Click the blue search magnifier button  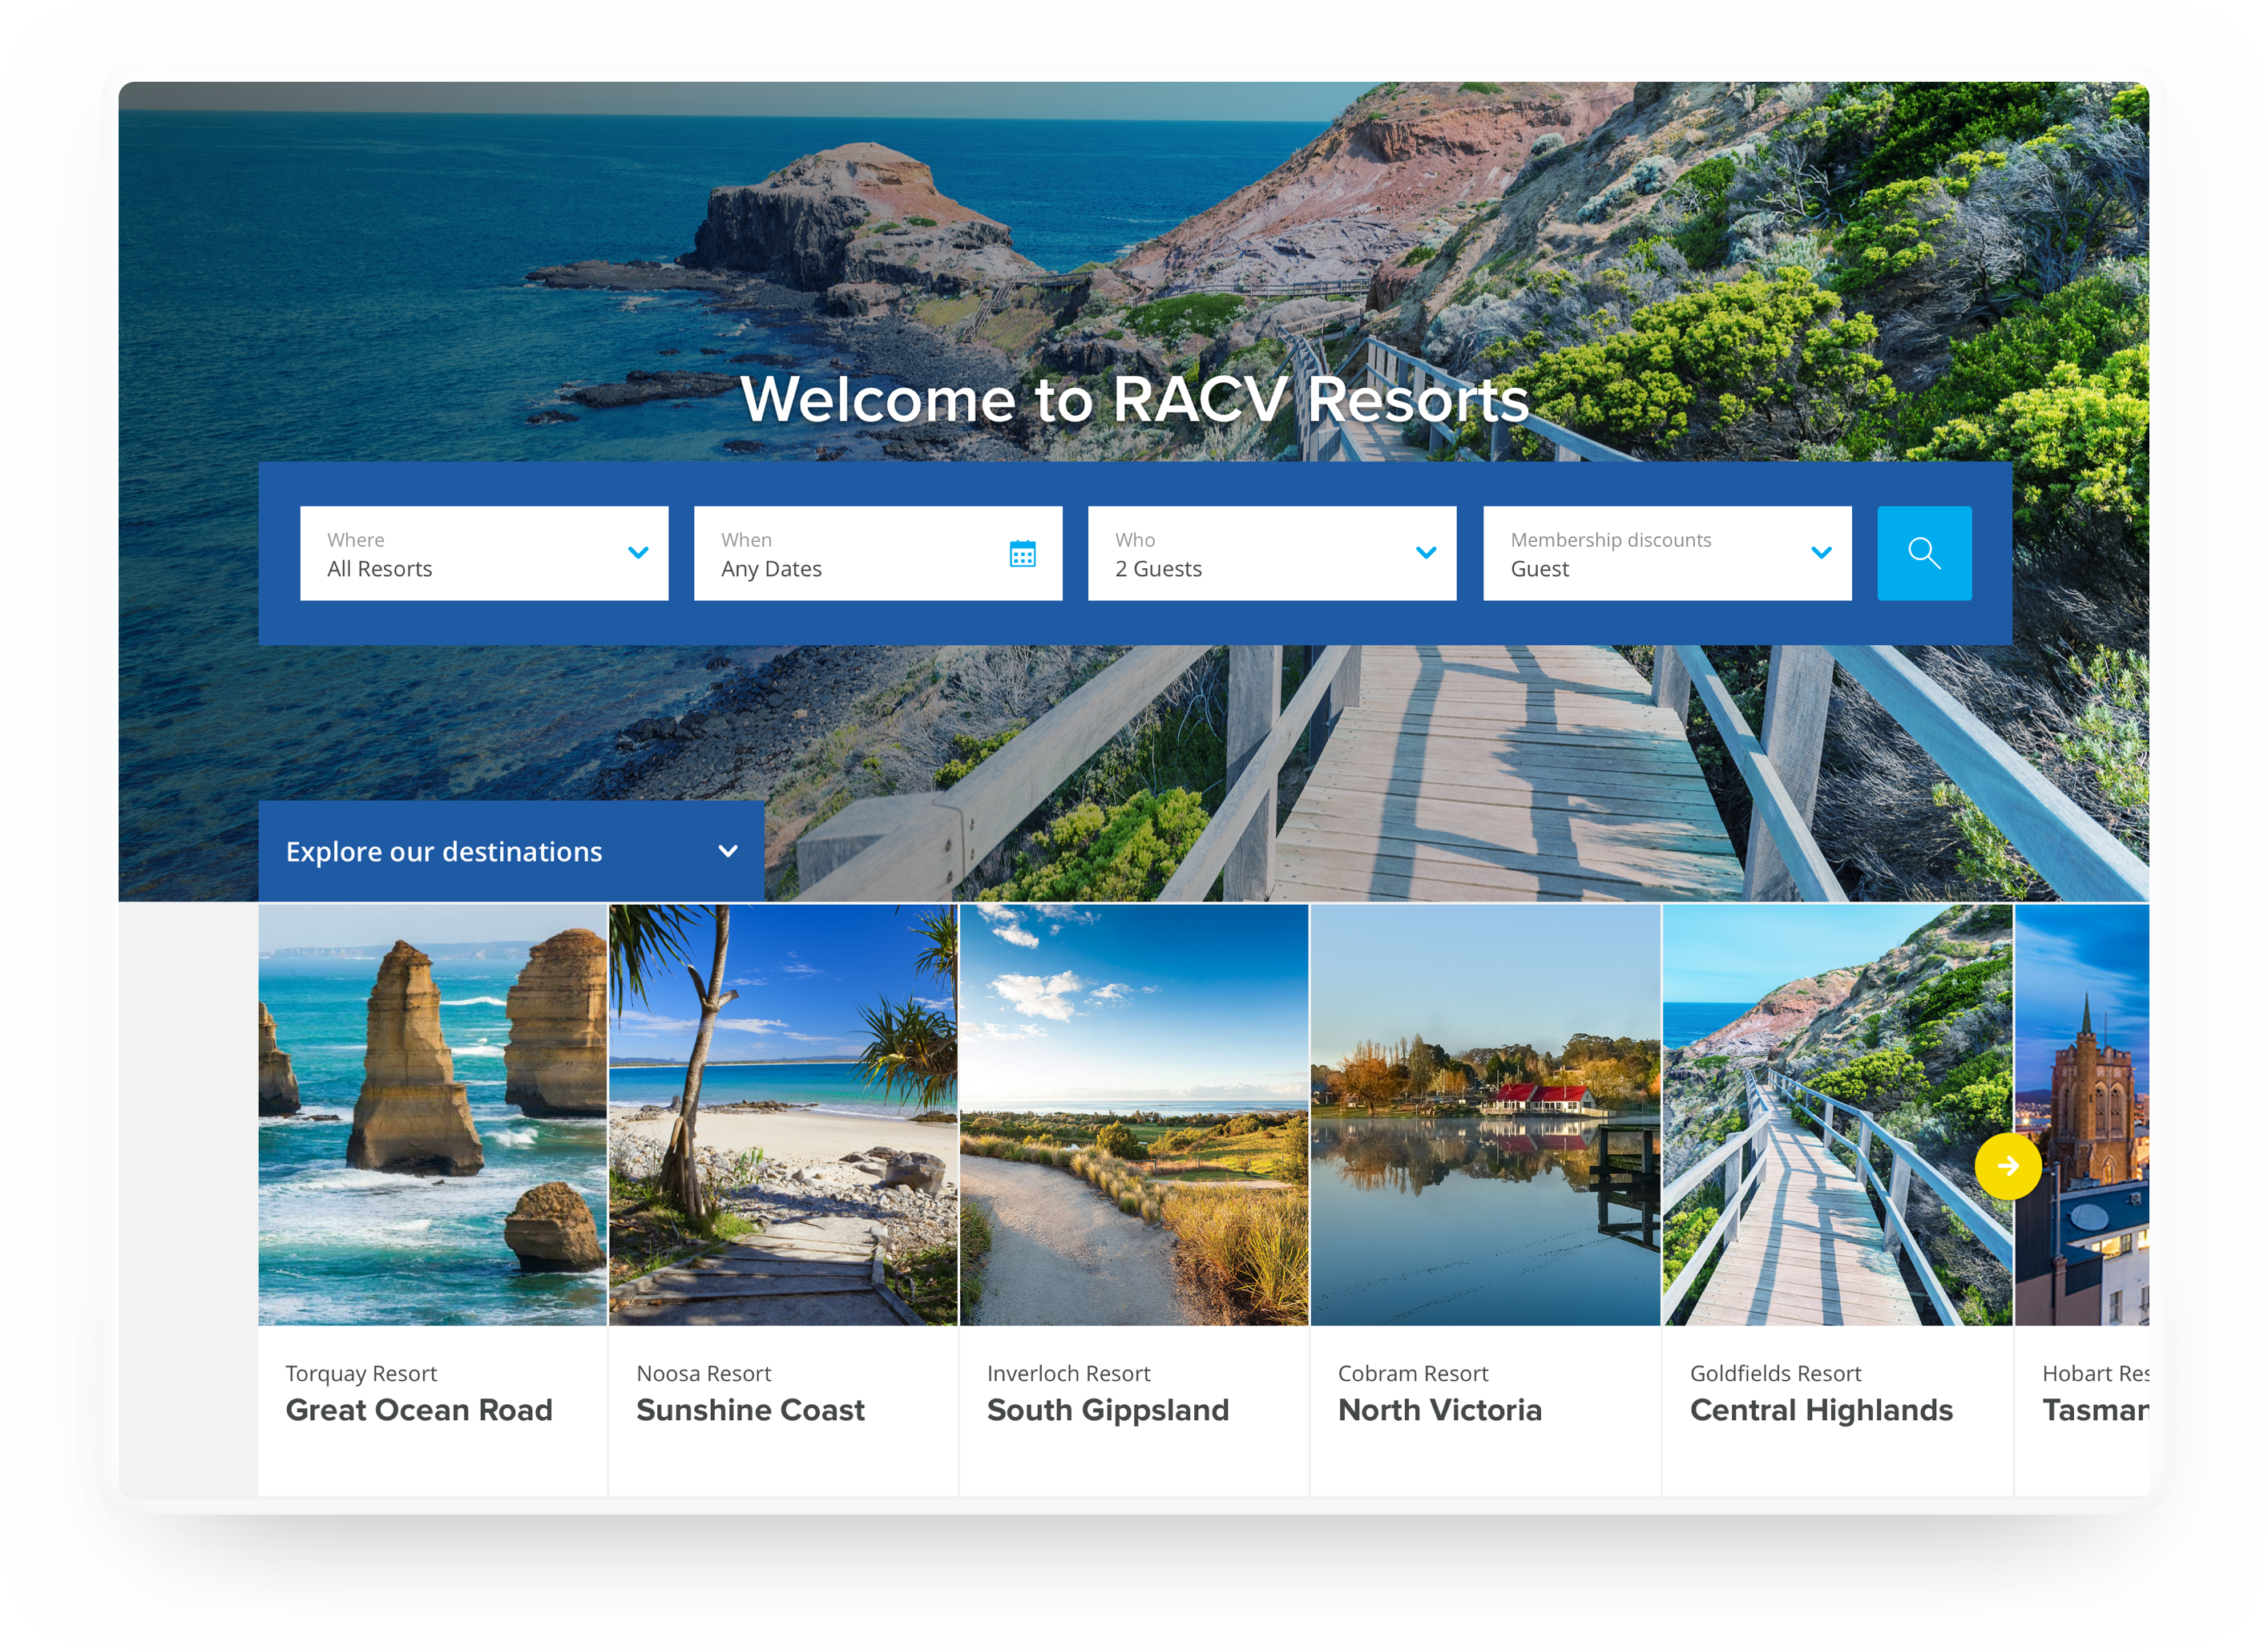point(1923,553)
